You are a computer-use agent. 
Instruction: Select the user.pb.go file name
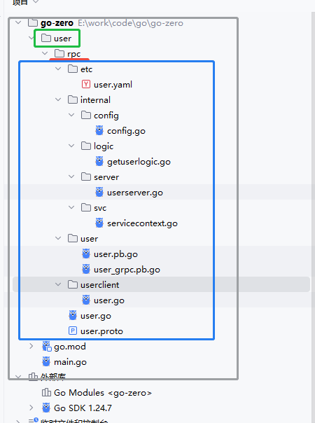[115, 254]
